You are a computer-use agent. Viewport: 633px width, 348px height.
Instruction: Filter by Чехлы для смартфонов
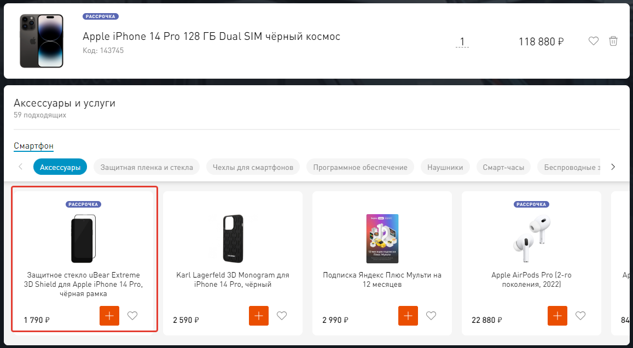(x=253, y=167)
